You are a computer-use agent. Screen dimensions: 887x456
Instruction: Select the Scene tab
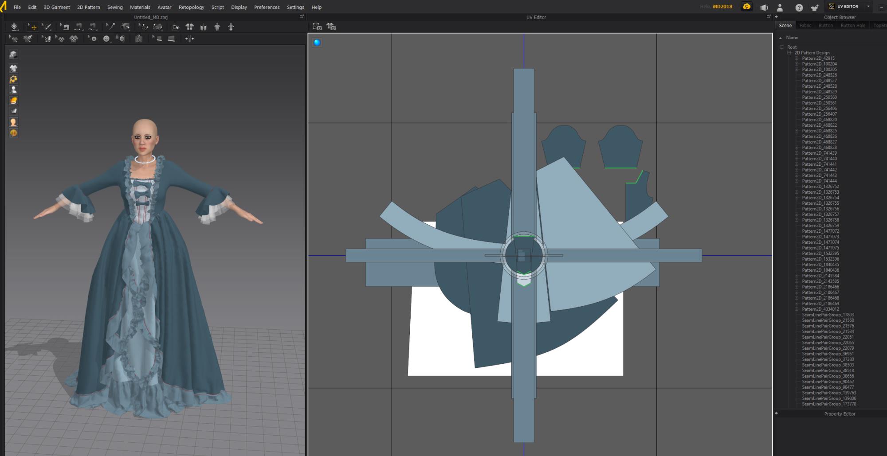pyautogui.click(x=785, y=25)
